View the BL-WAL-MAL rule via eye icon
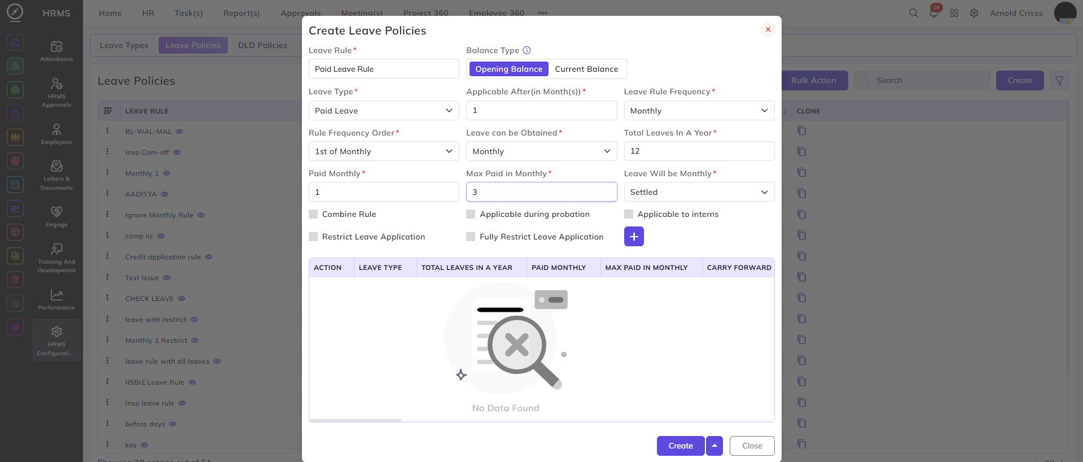 tap(179, 132)
